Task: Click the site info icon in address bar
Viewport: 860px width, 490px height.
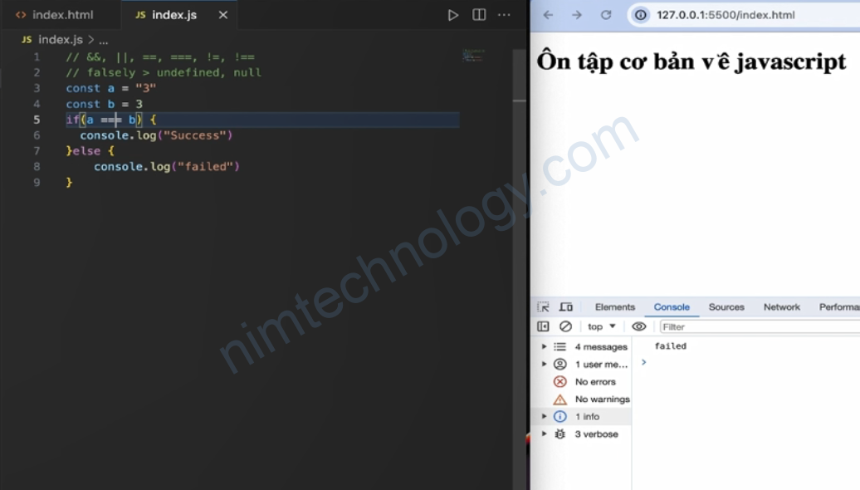Action: pyautogui.click(x=641, y=15)
